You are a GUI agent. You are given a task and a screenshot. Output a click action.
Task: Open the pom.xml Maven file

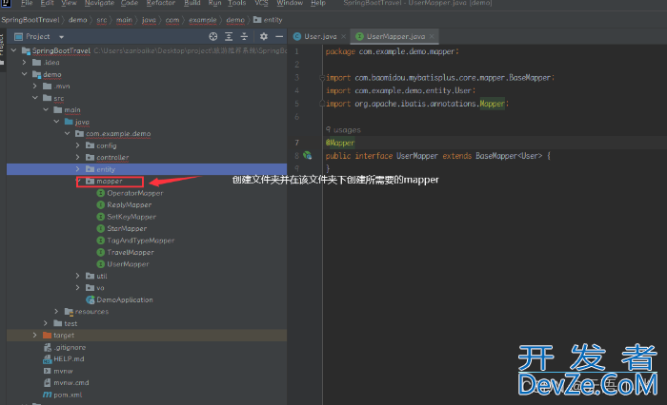point(68,395)
